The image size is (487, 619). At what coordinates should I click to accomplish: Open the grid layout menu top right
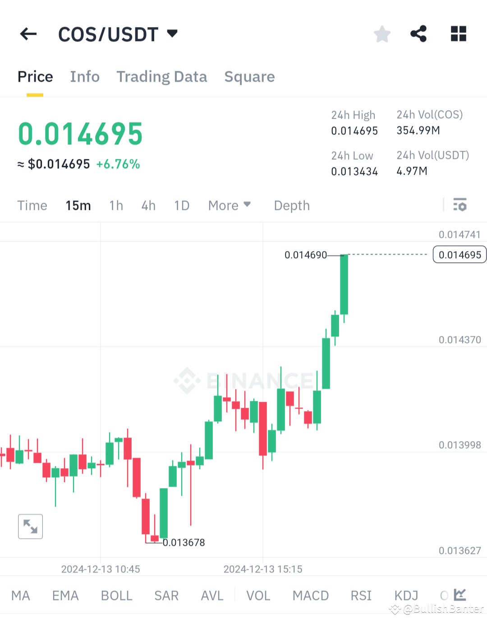[459, 33]
